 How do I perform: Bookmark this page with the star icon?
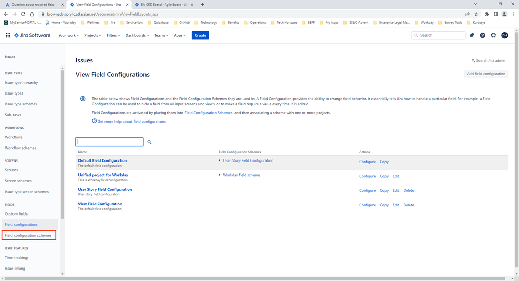point(476,14)
